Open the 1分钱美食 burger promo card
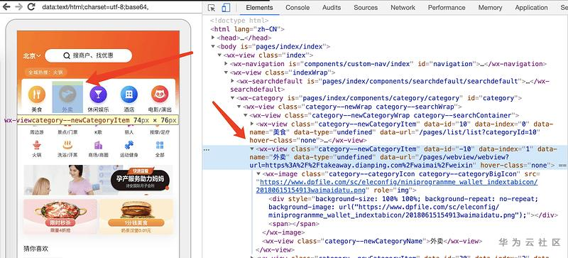This screenshot has width=568, height=258. pyautogui.click(x=136, y=216)
